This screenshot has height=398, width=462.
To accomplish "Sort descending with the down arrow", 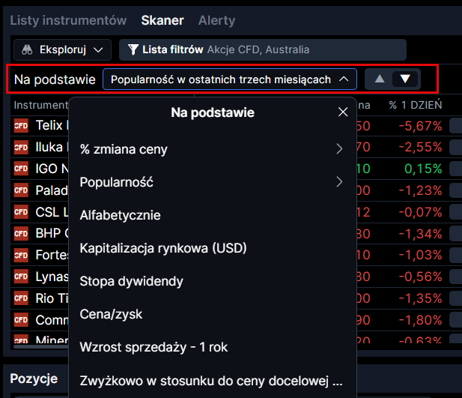I will (406, 79).
